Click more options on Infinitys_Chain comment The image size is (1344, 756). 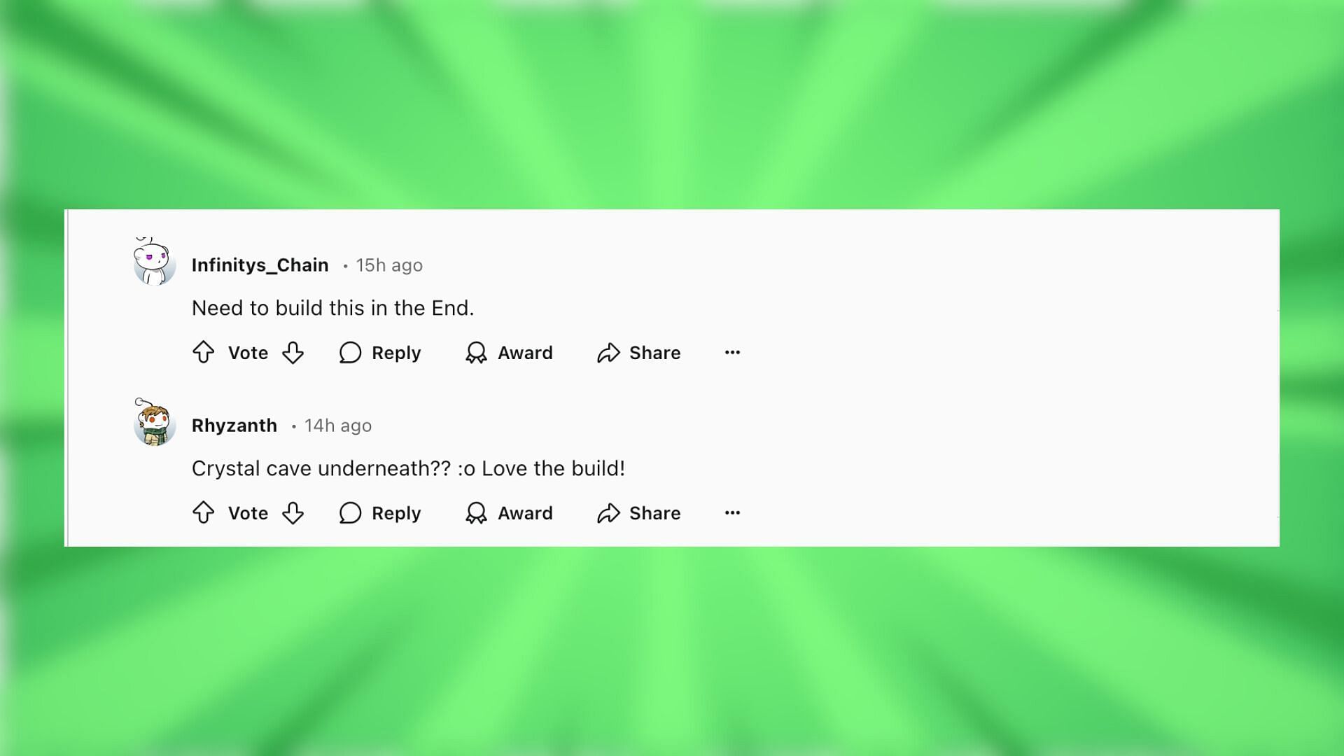coord(732,351)
